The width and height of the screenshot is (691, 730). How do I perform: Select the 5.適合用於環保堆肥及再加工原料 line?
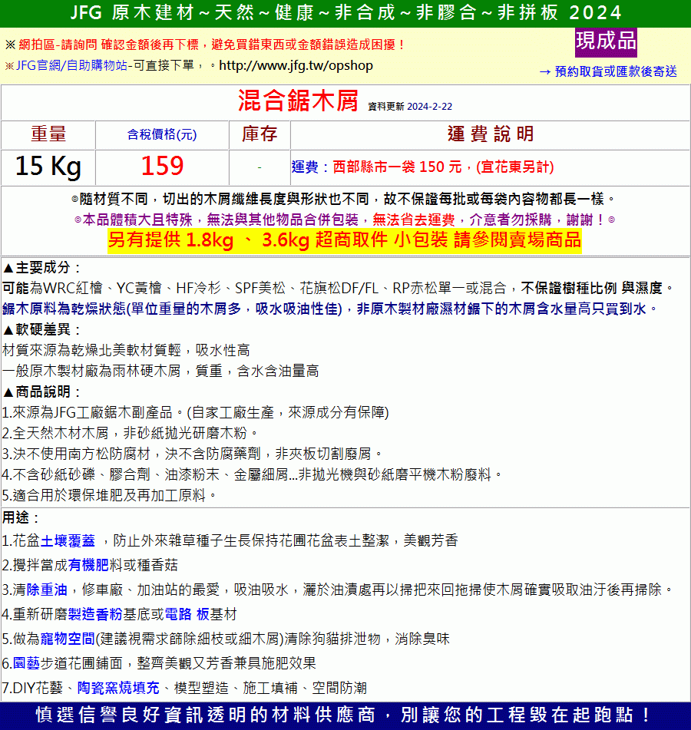(x=110, y=495)
